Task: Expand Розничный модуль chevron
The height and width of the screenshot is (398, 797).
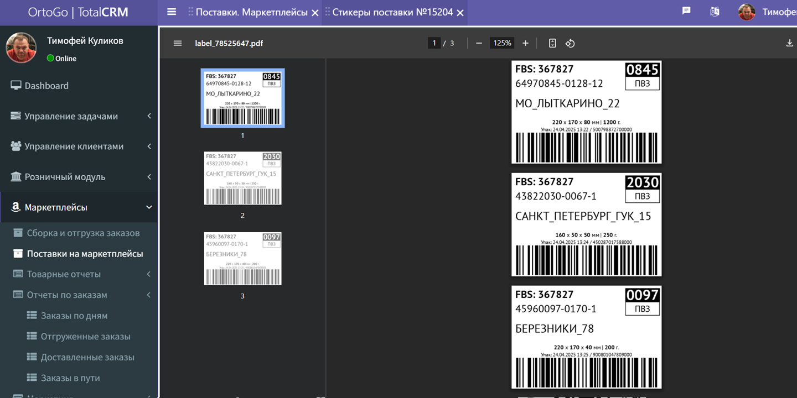Action: 149,177
